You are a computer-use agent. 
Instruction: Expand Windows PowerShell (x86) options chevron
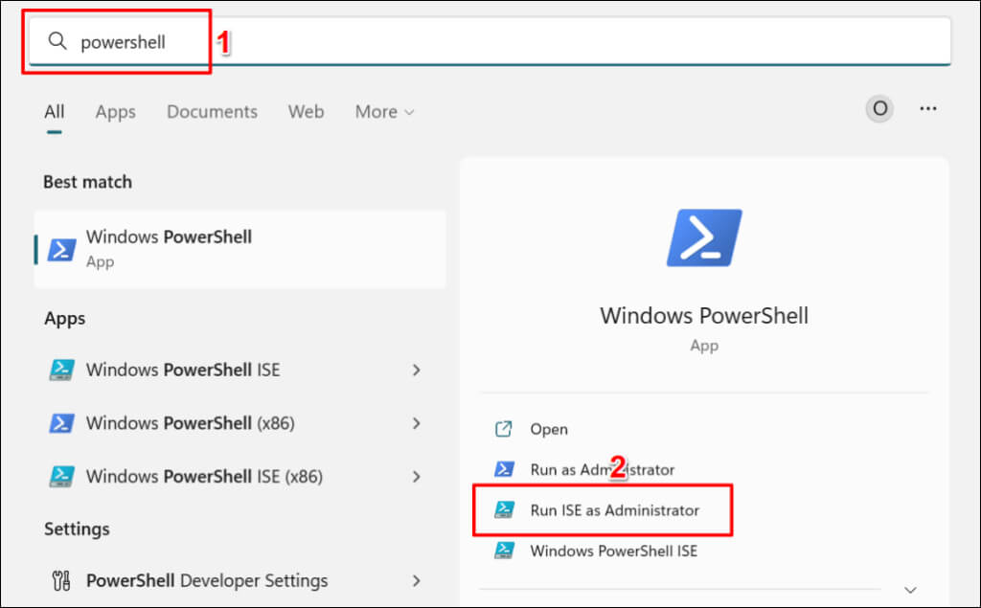[x=417, y=422]
